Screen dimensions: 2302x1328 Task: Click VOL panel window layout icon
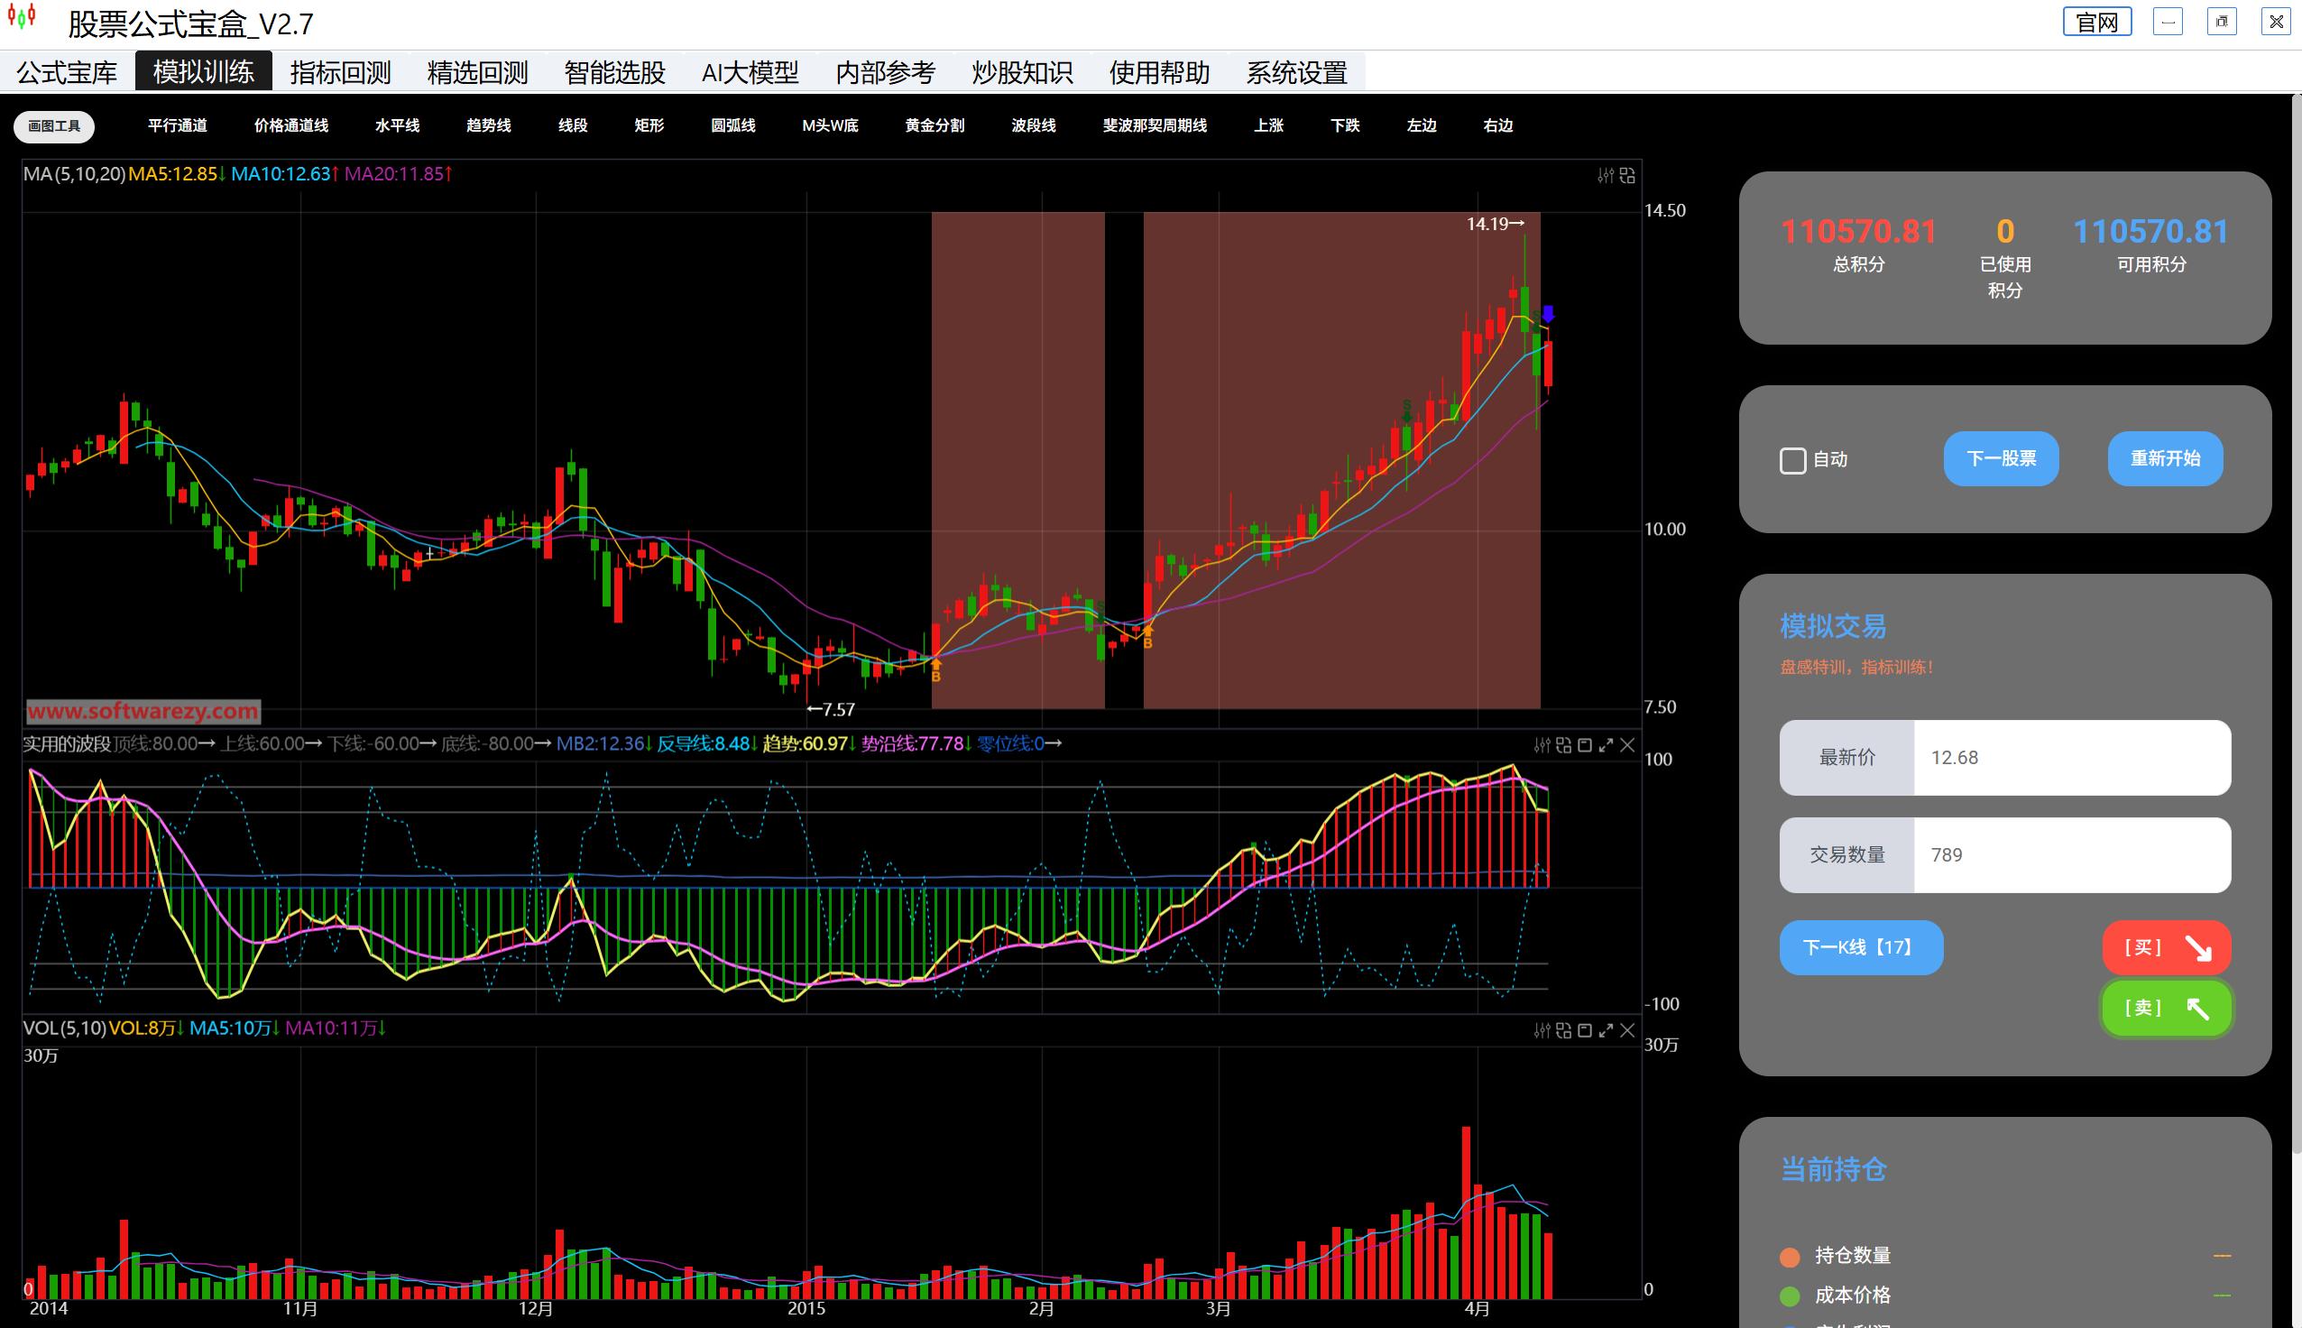[1585, 1029]
